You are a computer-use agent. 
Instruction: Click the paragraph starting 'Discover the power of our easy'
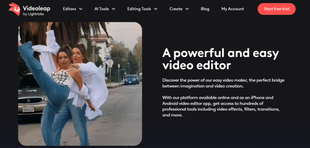223,83
